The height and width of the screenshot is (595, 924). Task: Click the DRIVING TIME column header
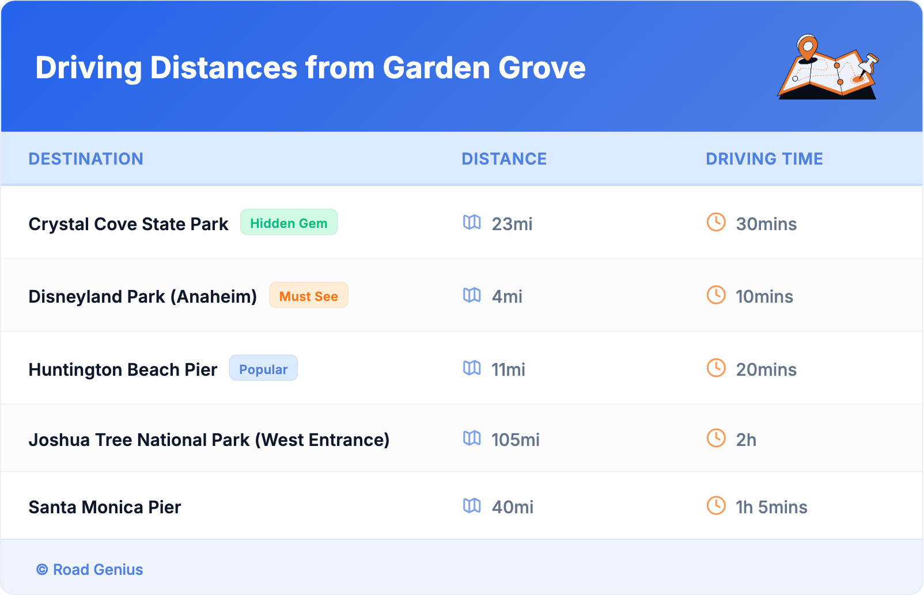(764, 159)
